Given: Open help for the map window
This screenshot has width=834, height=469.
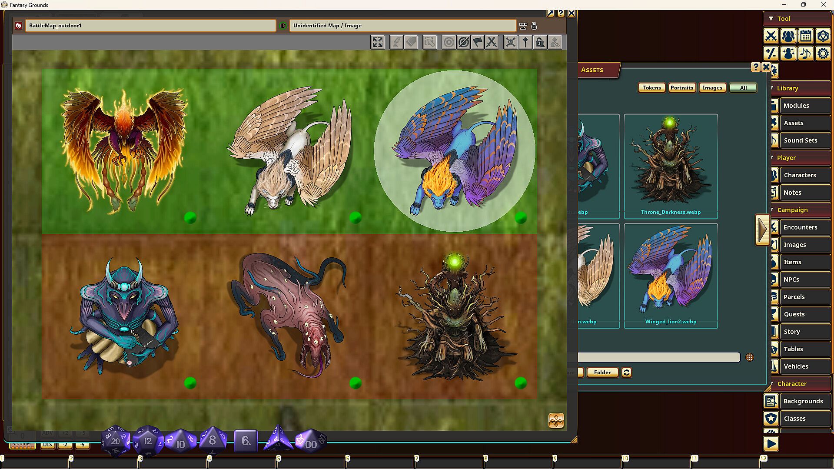Looking at the screenshot, I should (561, 13).
